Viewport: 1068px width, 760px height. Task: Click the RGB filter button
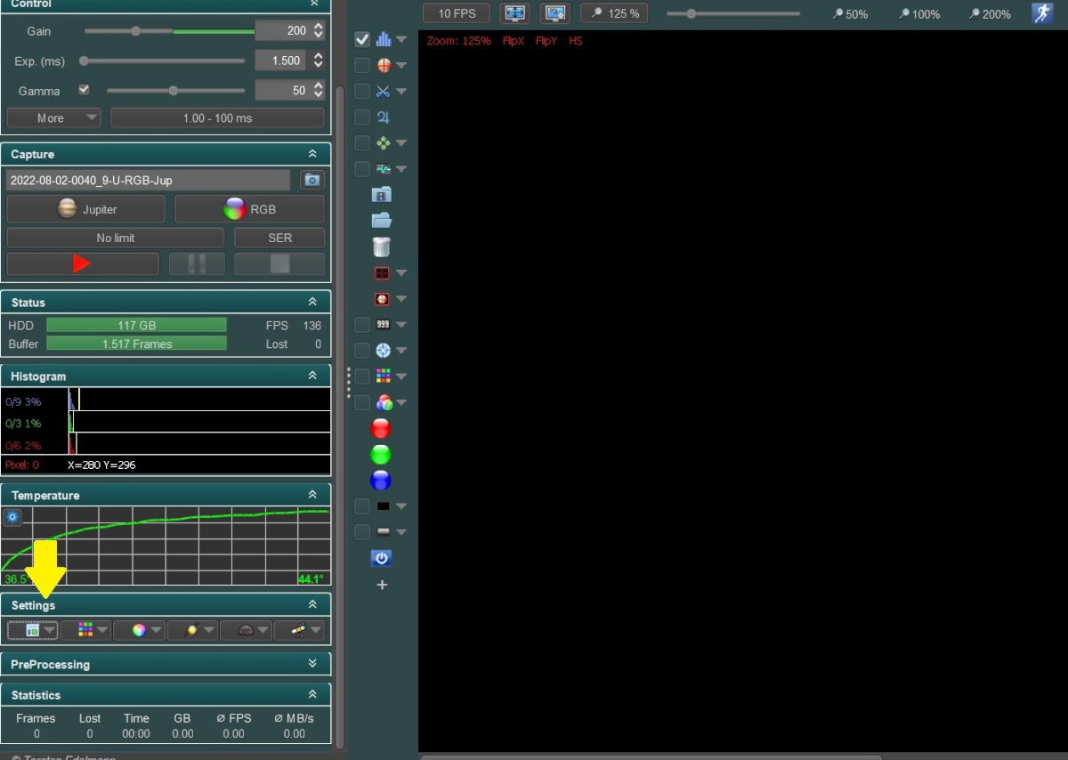click(x=249, y=209)
